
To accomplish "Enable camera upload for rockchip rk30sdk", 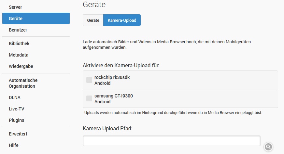I will [89, 80].
